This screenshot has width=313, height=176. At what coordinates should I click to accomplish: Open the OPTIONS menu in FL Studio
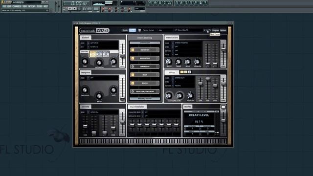pos(32,6)
